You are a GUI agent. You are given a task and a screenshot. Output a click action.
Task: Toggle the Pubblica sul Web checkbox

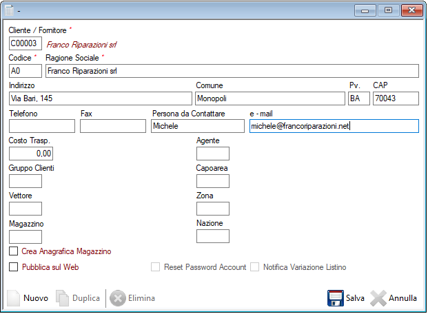(13, 267)
